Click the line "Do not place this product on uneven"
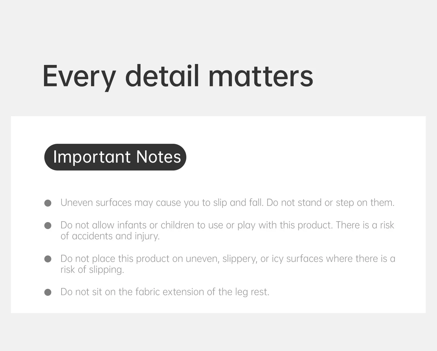 (x=140, y=258)
